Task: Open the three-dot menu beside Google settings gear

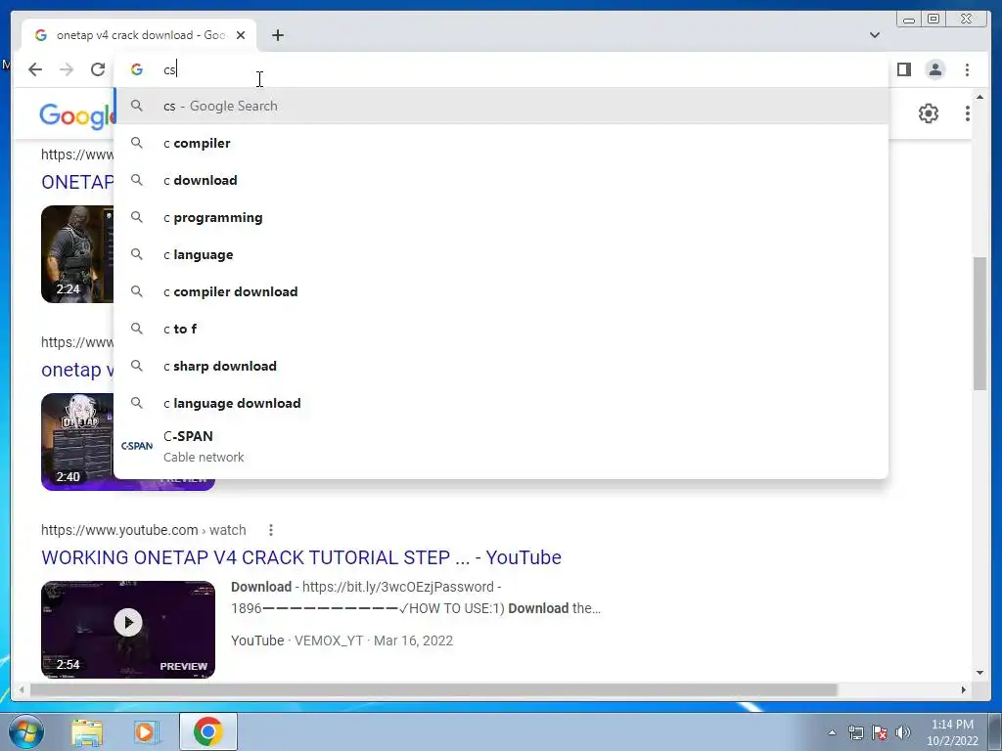Action: click(968, 113)
